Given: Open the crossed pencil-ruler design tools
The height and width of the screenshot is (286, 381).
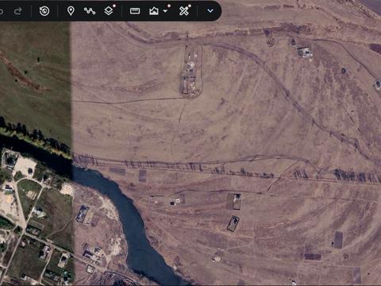Looking at the screenshot, I should click(184, 11).
